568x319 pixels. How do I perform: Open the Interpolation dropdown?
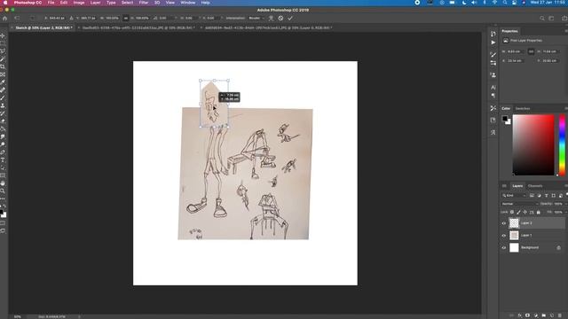tap(256, 18)
